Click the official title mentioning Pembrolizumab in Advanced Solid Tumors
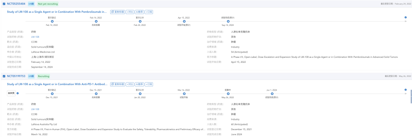The width and height of the screenshot is (412, 137). 314,57
